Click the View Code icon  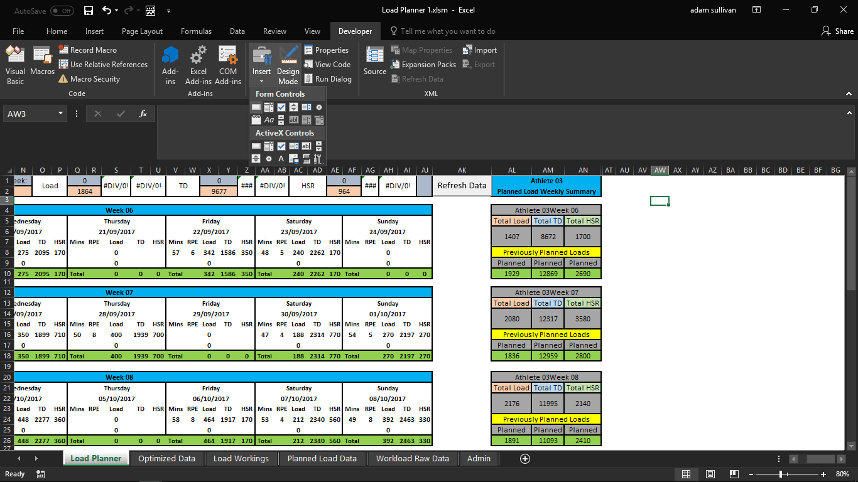click(x=327, y=64)
